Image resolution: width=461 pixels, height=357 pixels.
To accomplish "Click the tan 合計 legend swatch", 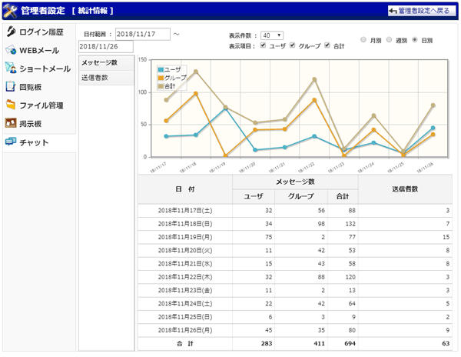I will coord(161,86).
